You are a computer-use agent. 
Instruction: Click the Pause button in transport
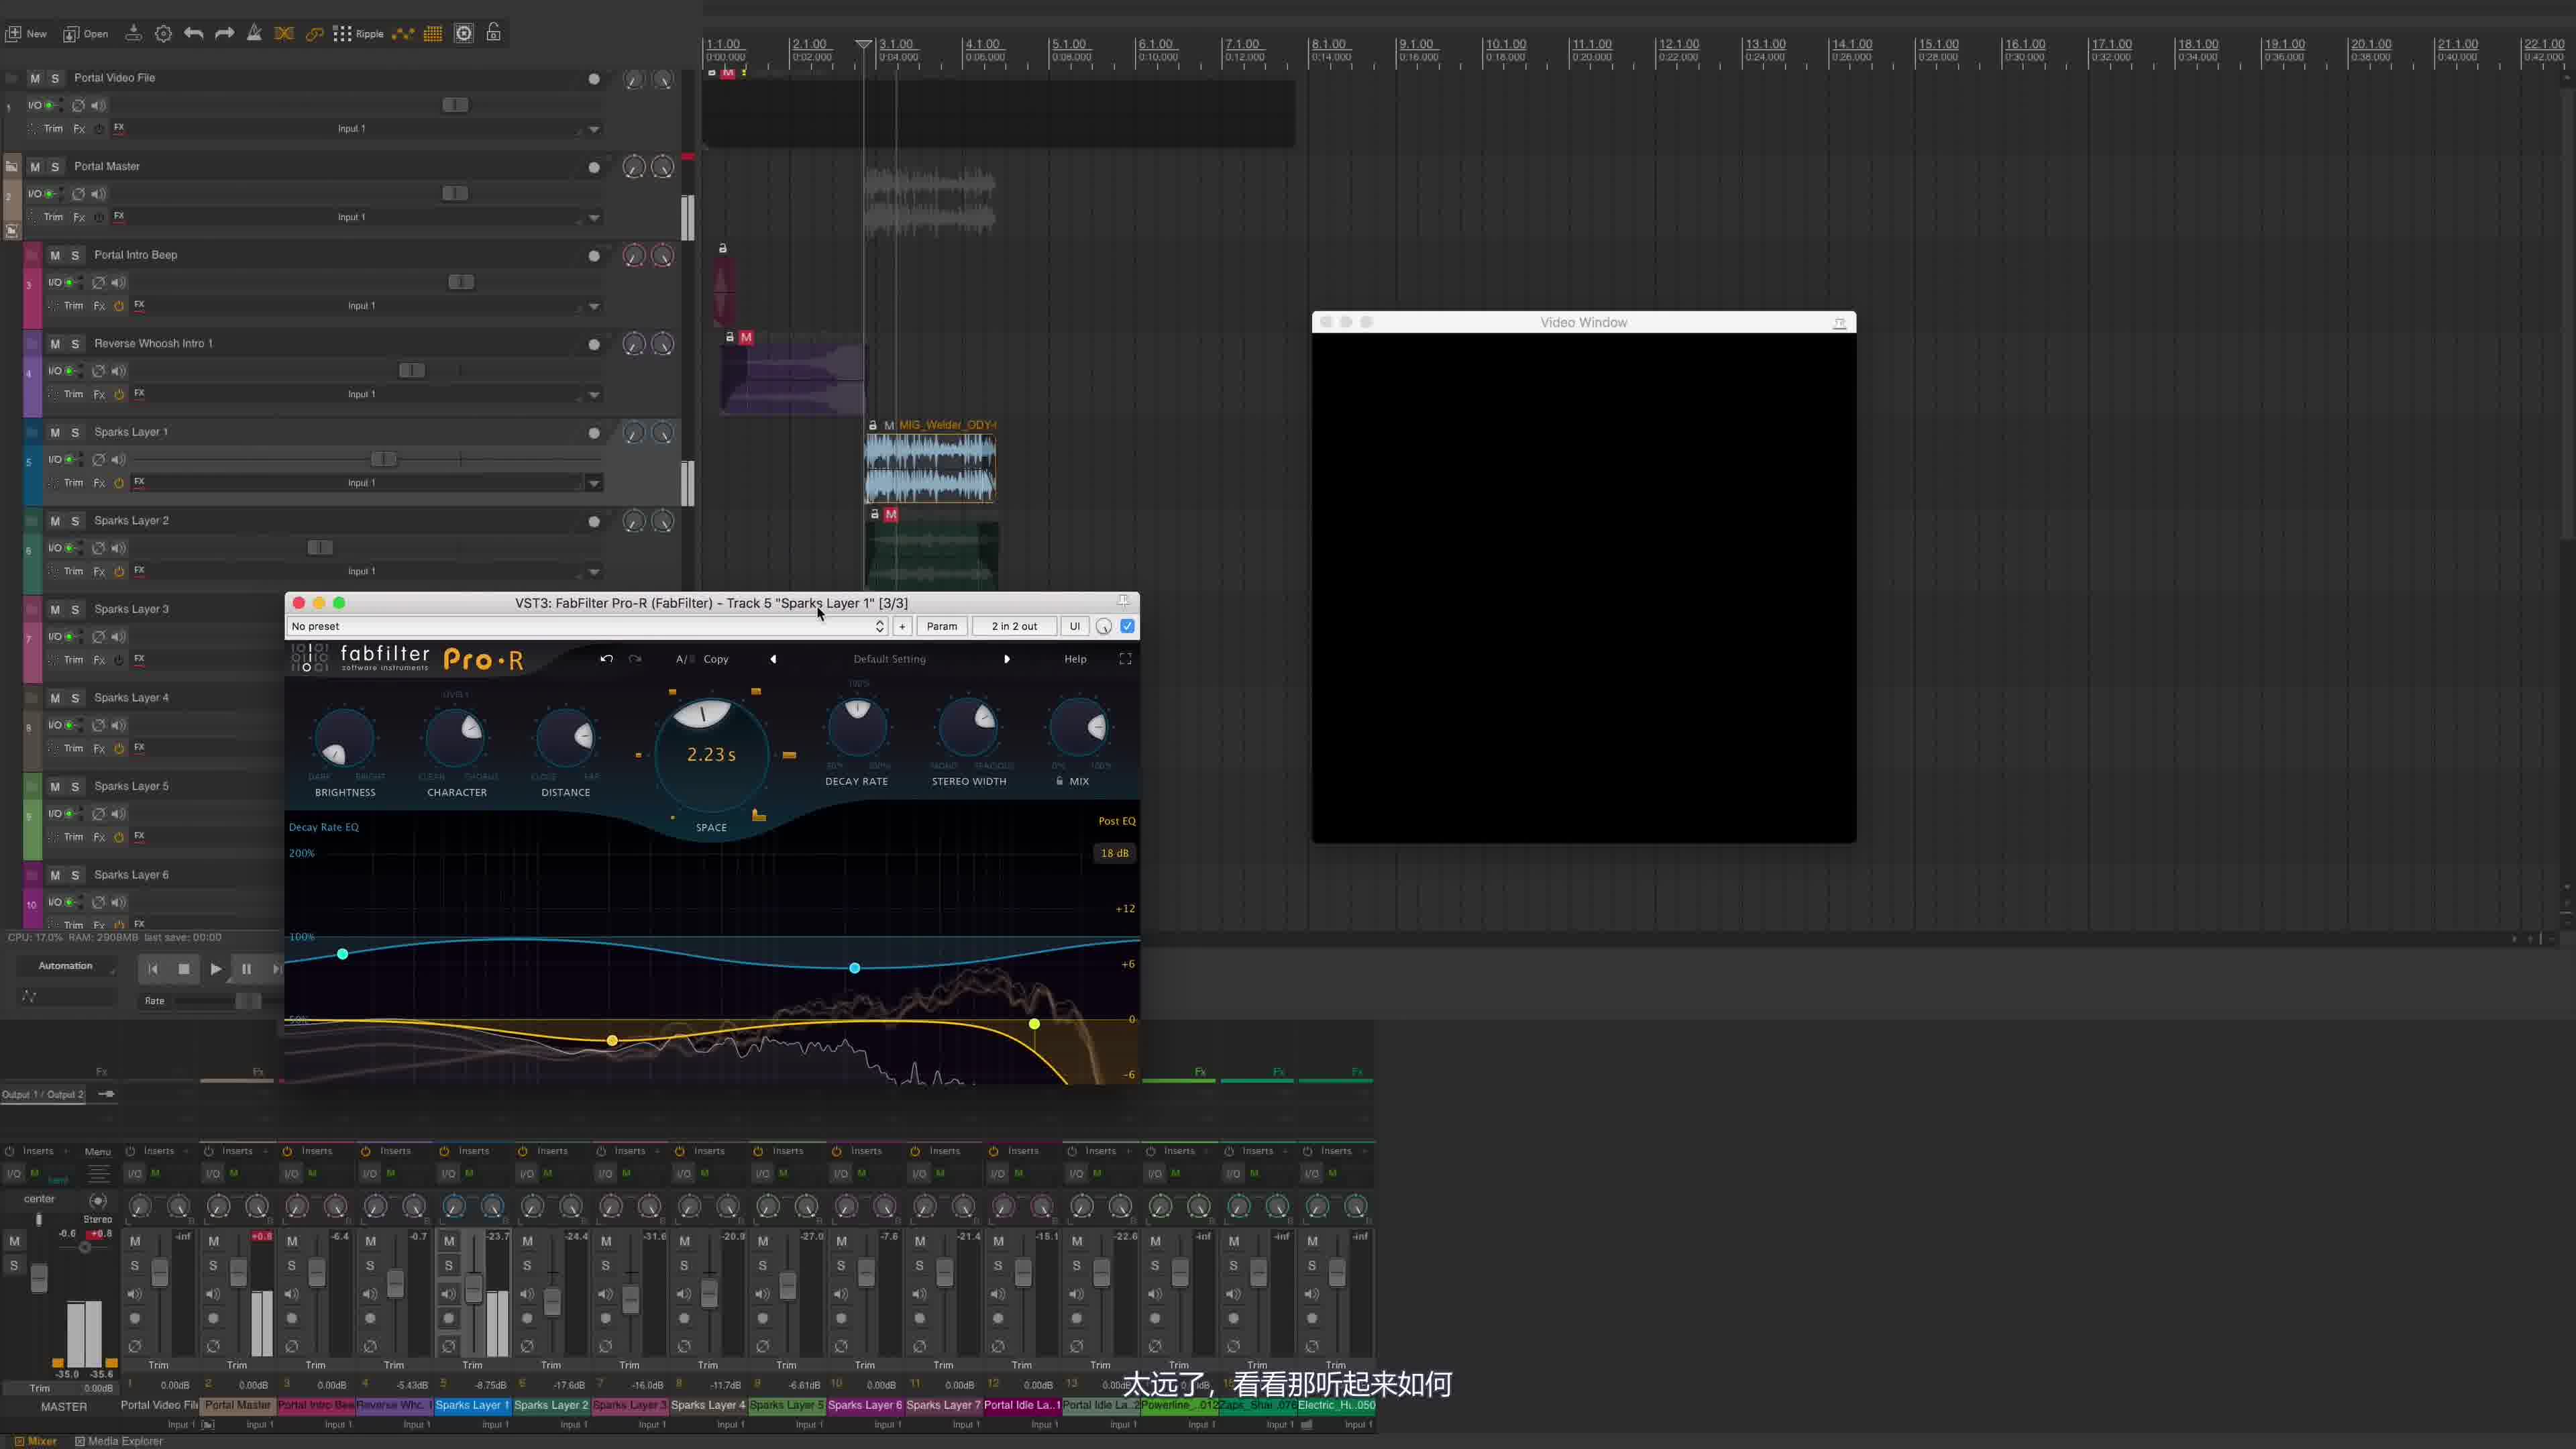246,969
